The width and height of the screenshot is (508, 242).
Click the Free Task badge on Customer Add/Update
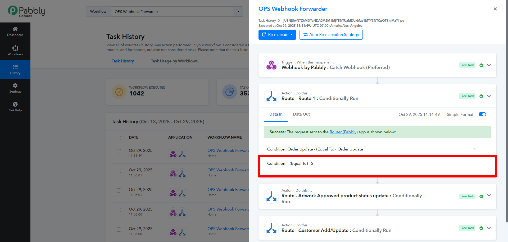coord(467,228)
